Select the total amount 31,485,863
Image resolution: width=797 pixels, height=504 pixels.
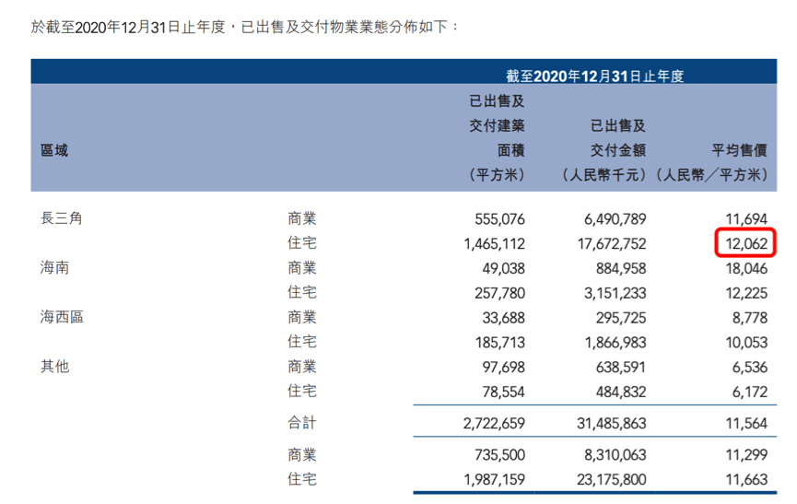tap(612, 423)
